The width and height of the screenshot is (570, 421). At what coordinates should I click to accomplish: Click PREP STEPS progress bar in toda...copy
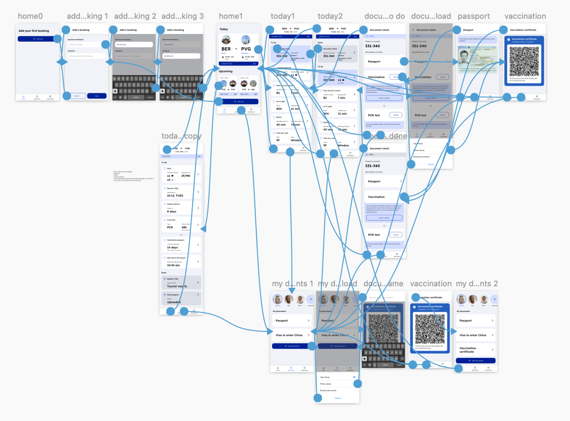pyautogui.click(x=181, y=156)
